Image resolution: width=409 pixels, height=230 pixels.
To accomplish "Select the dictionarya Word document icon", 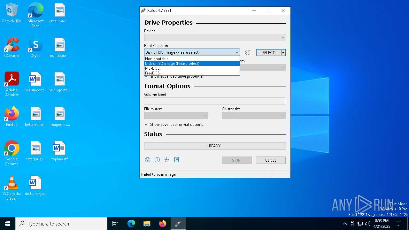I will point(35,186).
